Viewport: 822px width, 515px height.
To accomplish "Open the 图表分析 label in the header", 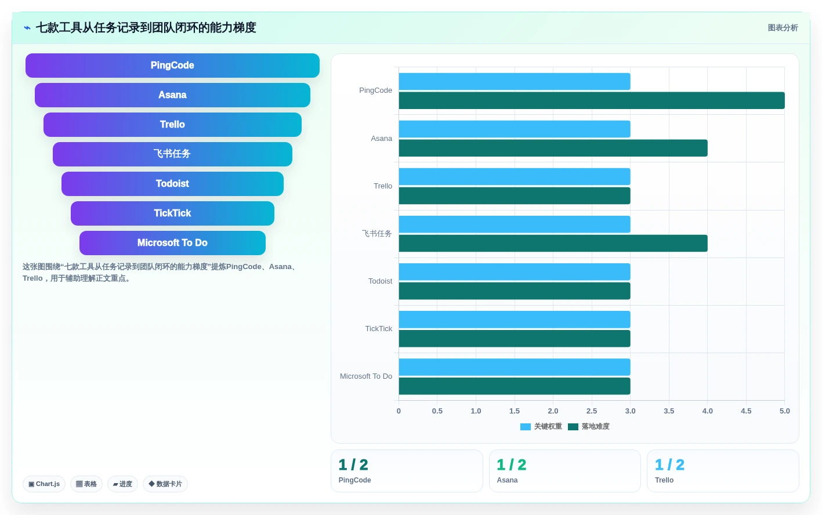I will pyautogui.click(x=783, y=28).
